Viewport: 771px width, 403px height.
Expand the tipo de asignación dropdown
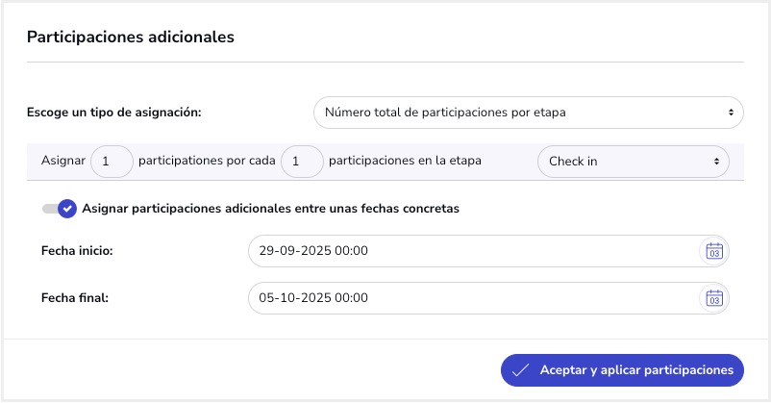[x=528, y=113]
